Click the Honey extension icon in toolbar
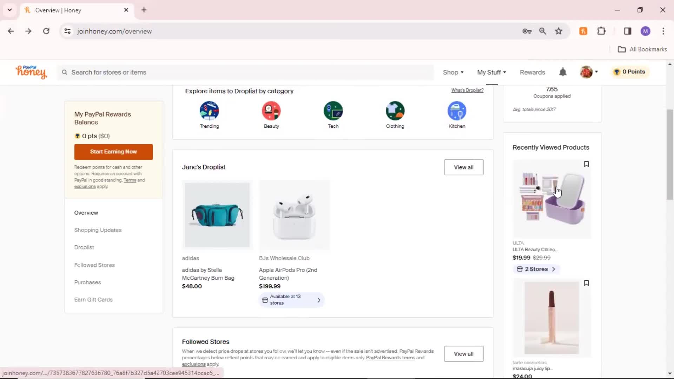The width and height of the screenshot is (674, 379). point(583,31)
